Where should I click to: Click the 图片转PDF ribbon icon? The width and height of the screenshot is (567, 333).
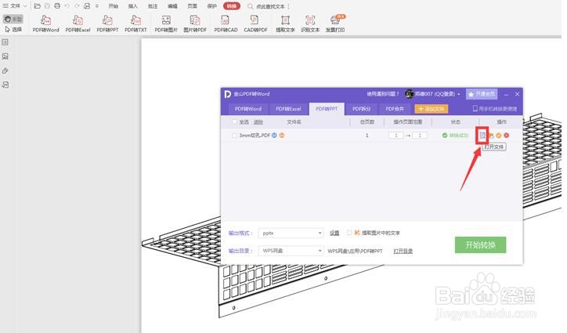click(195, 24)
